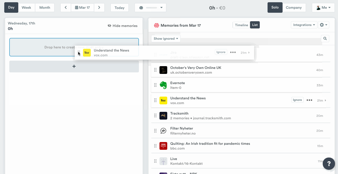The width and height of the screenshot is (338, 174).
Task: Select Filter Nyheter memory title
Action: (182, 128)
